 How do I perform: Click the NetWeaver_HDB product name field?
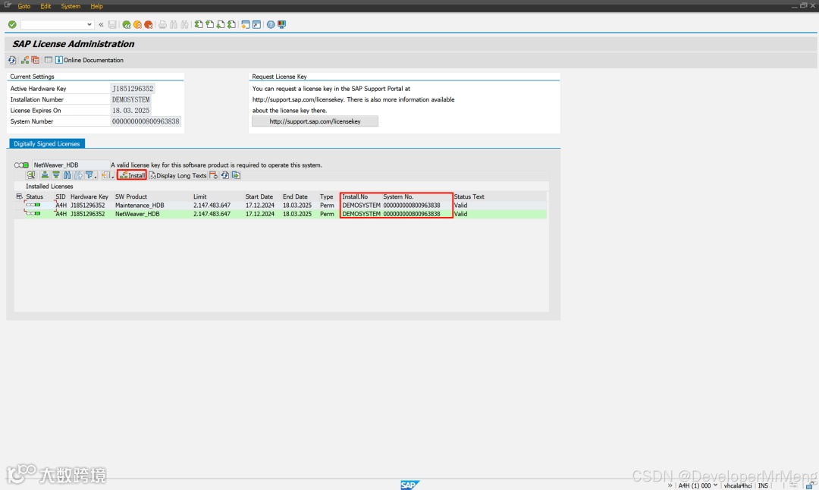tap(71, 165)
